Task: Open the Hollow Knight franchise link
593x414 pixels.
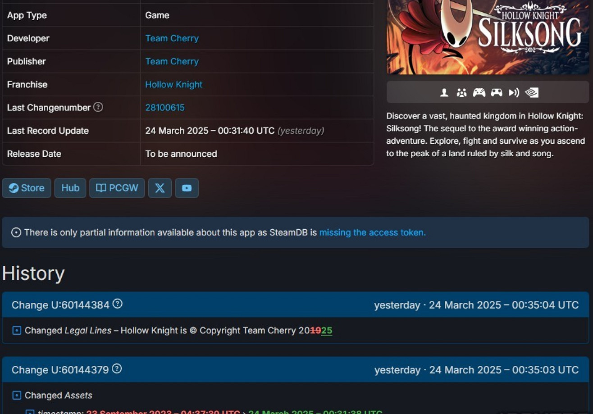Action: (x=173, y=84)
